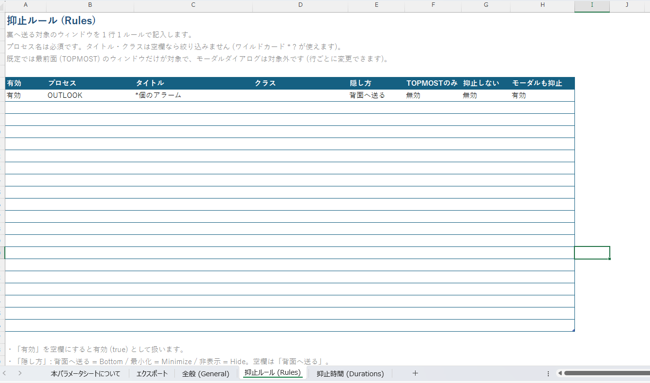Viewport: 650px width, 383px height.
Task: Select column E header
Action: (376, 5)
